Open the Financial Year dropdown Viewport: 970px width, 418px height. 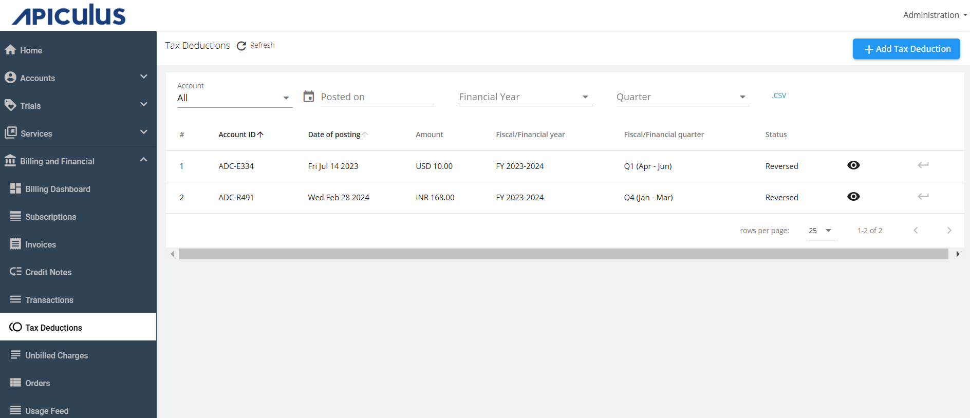[x=525, y=97]
